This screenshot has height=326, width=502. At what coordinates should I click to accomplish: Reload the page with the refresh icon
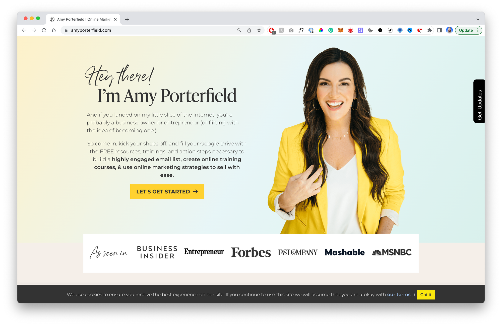coord(44,30)
